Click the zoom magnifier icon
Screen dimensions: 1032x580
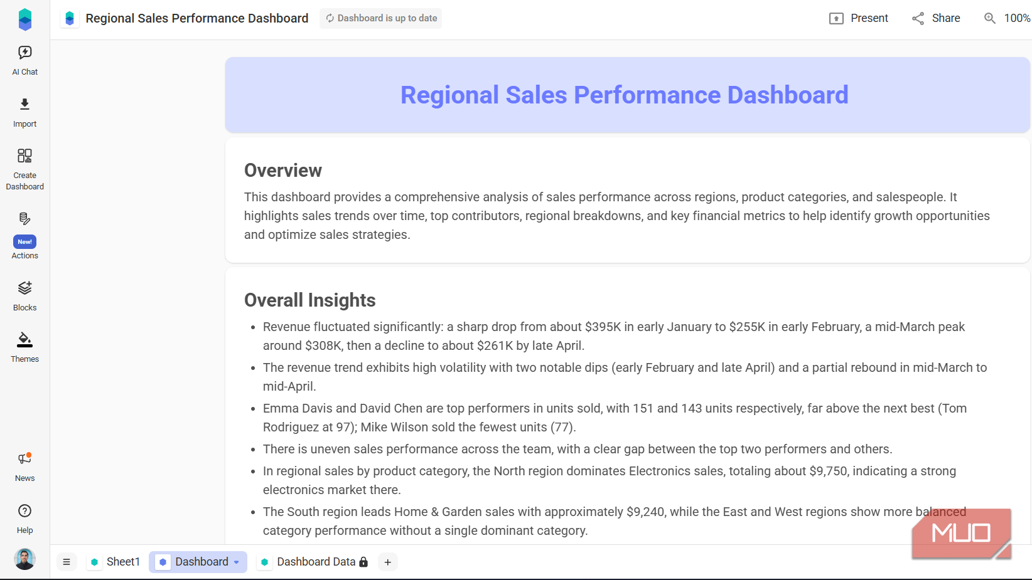(990, 18)
